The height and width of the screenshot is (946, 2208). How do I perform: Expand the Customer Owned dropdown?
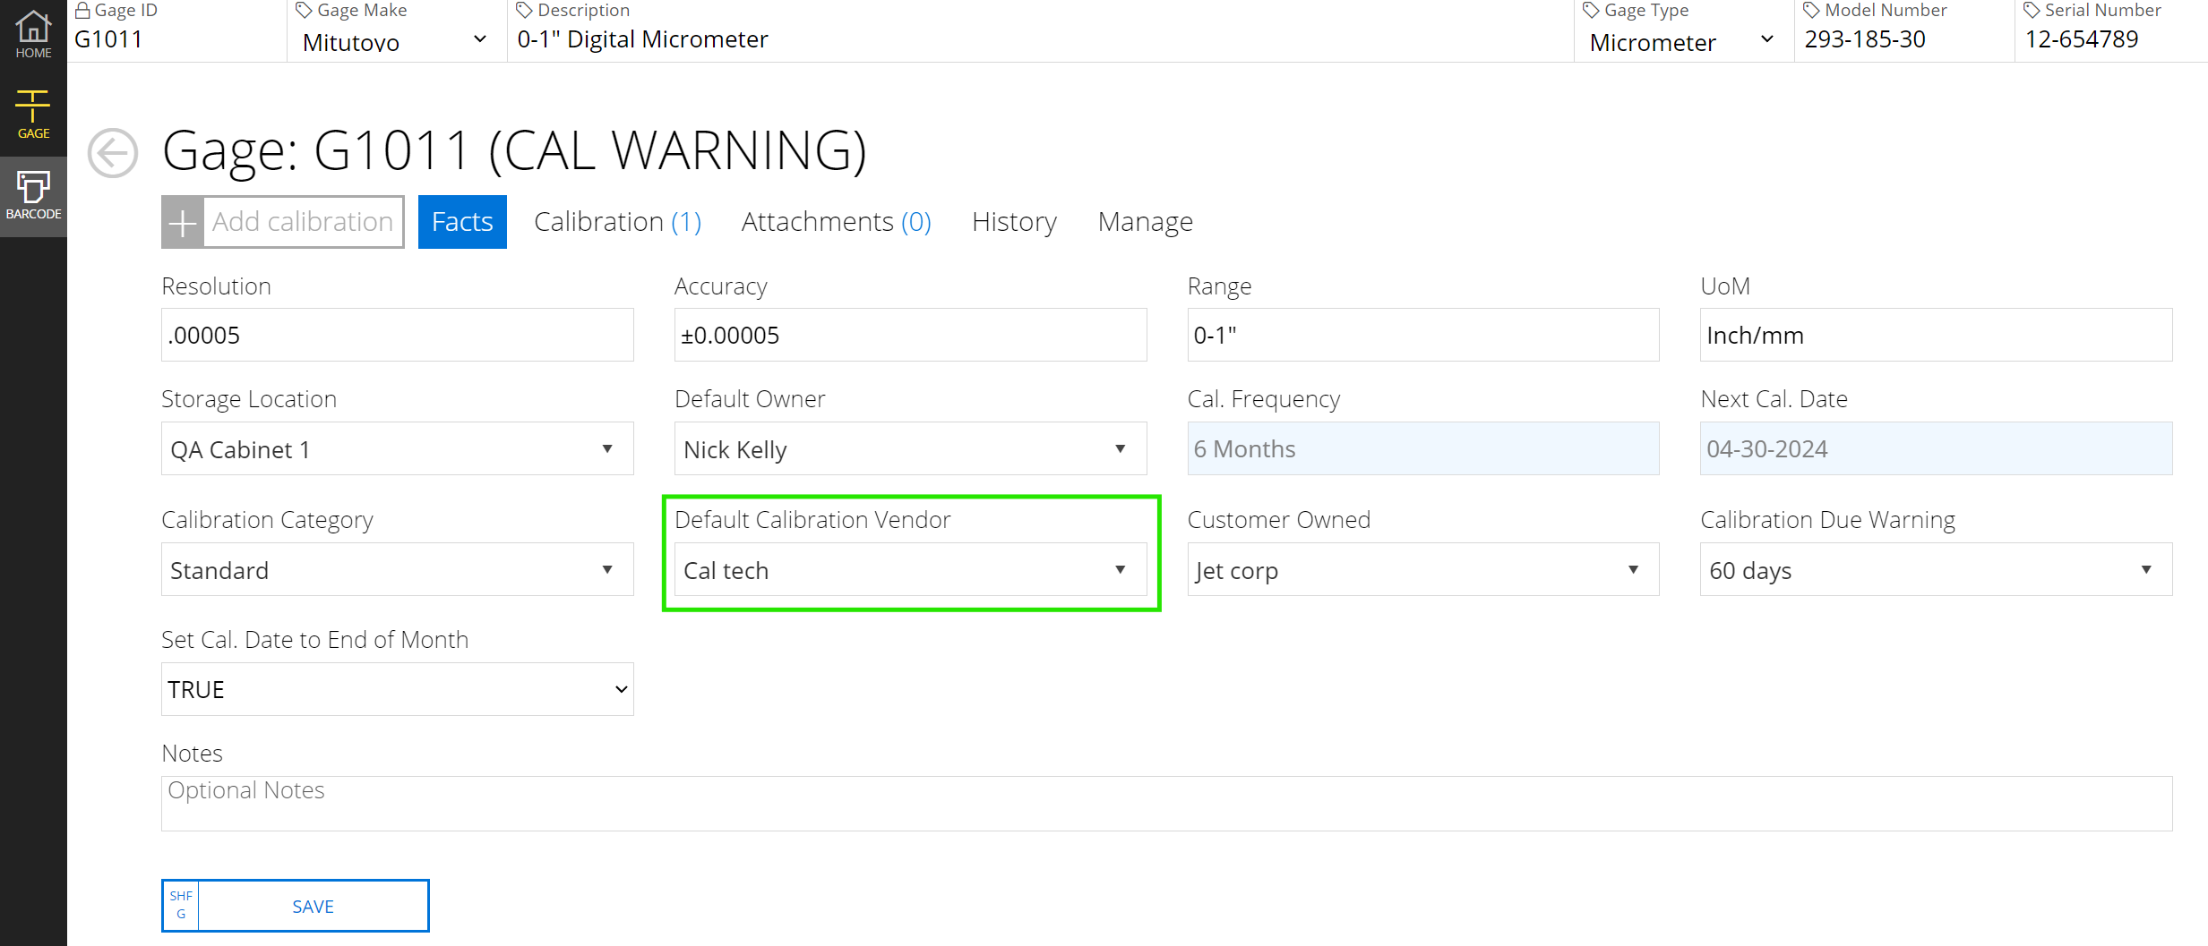[1423, 569]
